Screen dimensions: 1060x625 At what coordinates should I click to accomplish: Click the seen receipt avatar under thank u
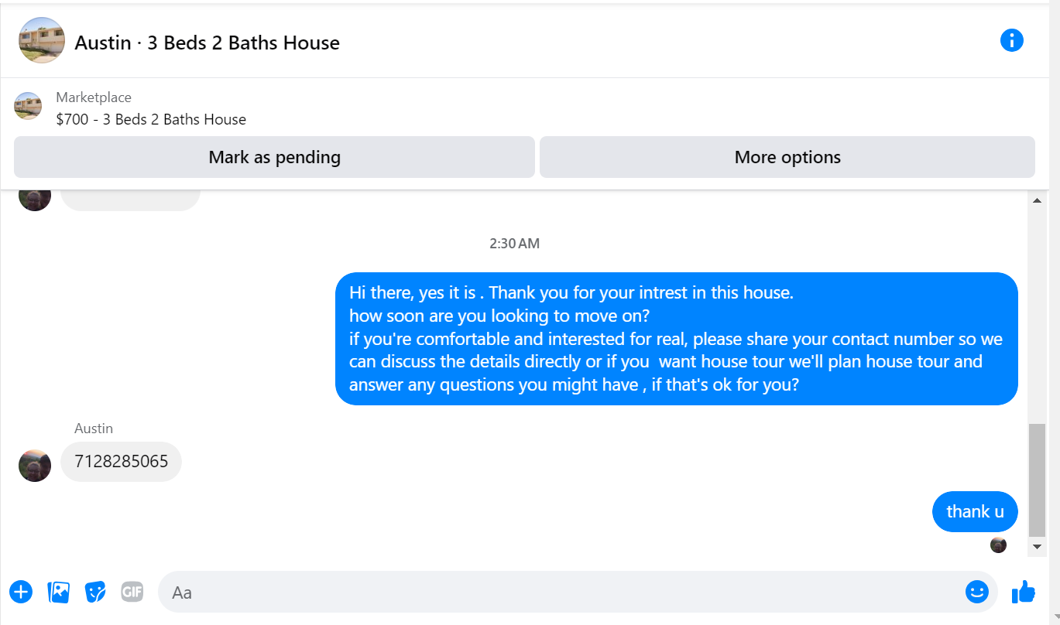[x=998, y=545]
